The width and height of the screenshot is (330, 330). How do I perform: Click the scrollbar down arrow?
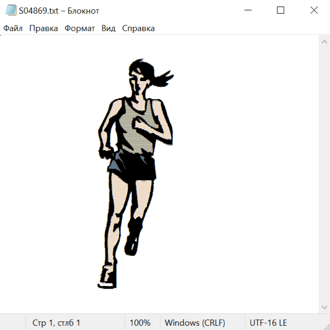point(324,307)
